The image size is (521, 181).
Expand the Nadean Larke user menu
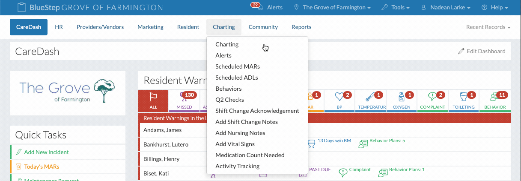tap(446, 8)
